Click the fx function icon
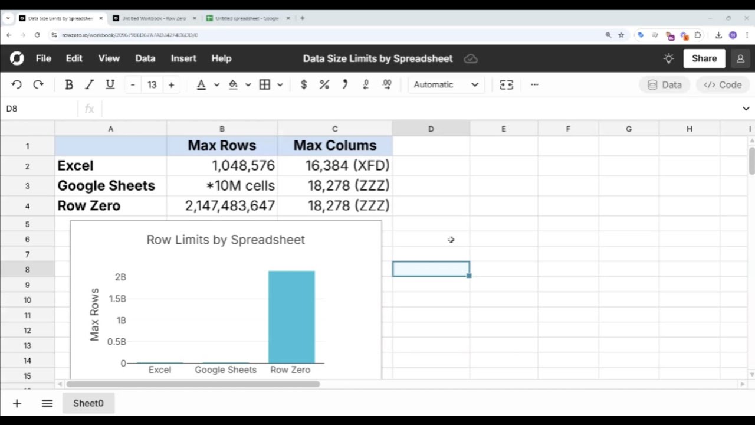 pos(90,109)
